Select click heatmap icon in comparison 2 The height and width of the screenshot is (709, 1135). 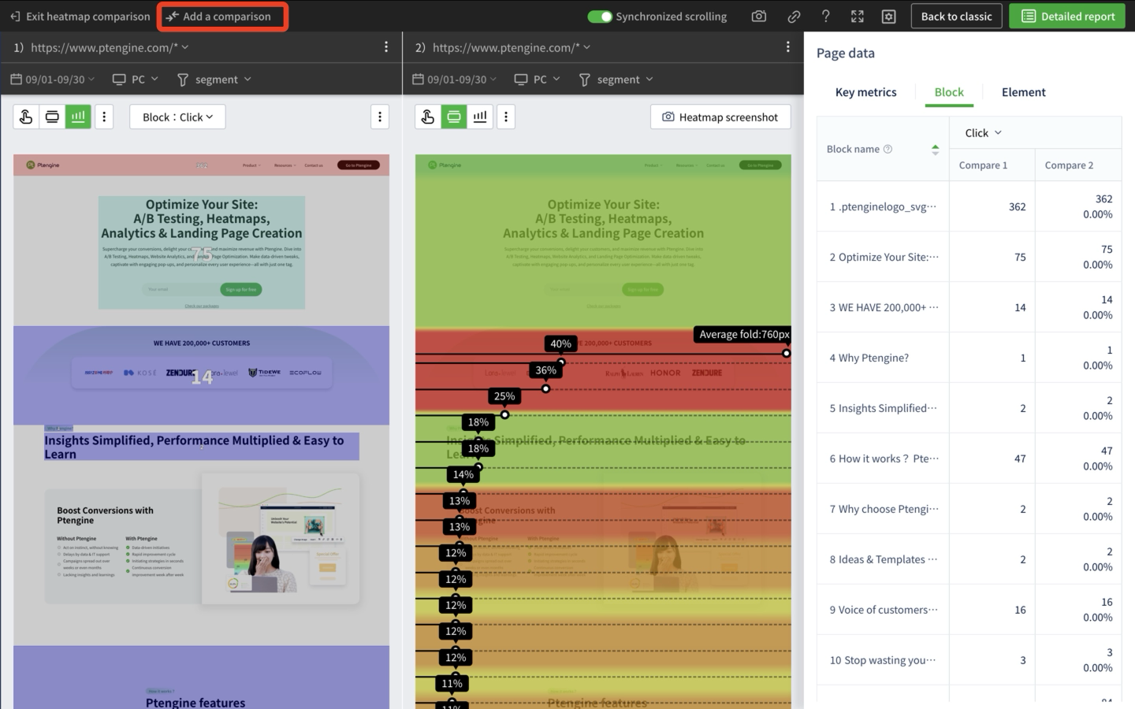(x=428, y=117)
